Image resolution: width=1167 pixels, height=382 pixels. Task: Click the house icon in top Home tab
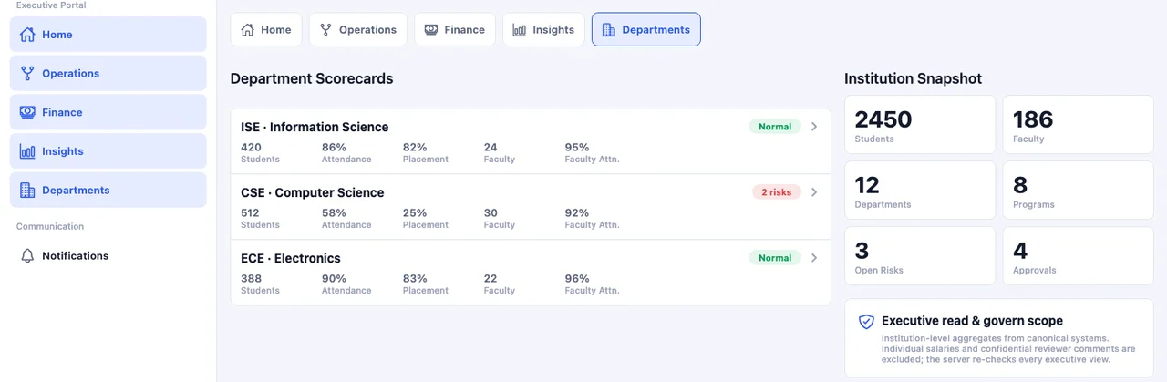(247, 29)
